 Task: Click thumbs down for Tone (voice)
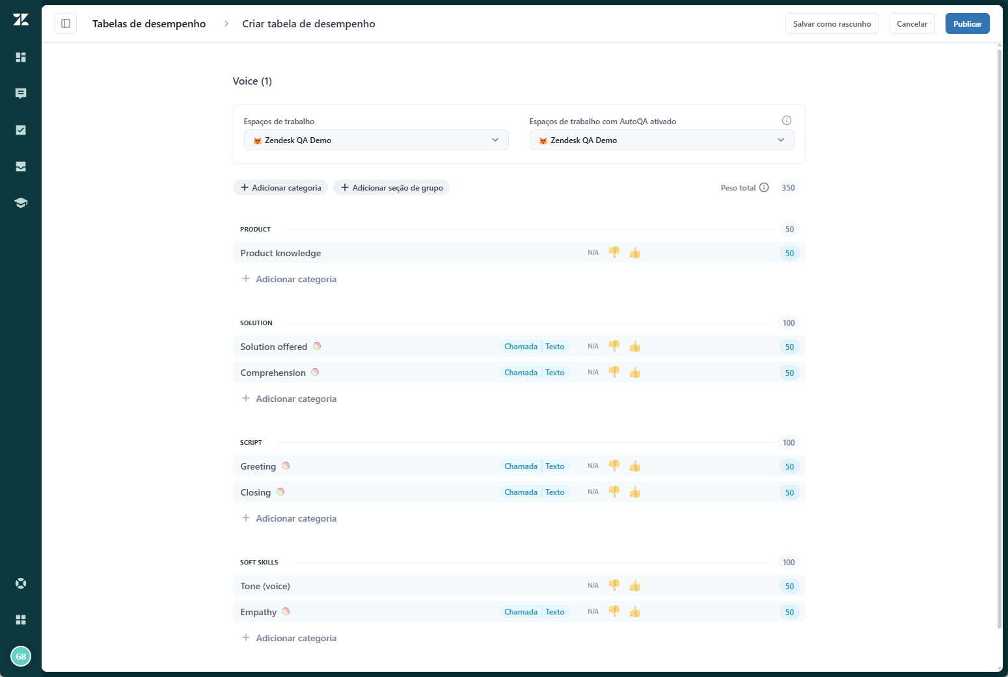pos(614,585)
